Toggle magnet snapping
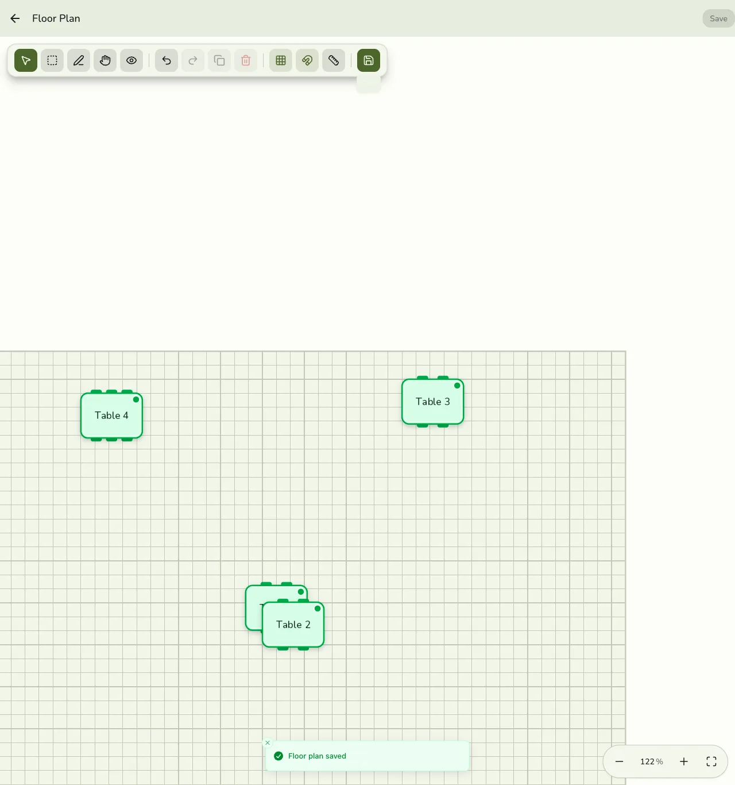The width and height of the screenshot is (735, 785). [307, 60]
